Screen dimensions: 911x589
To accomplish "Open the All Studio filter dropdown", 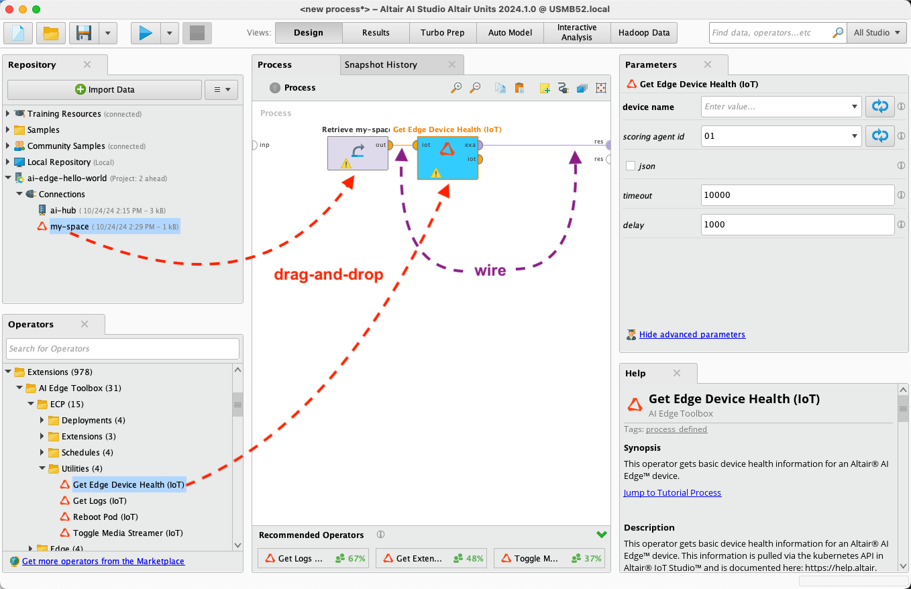I will tap(877, 32).
